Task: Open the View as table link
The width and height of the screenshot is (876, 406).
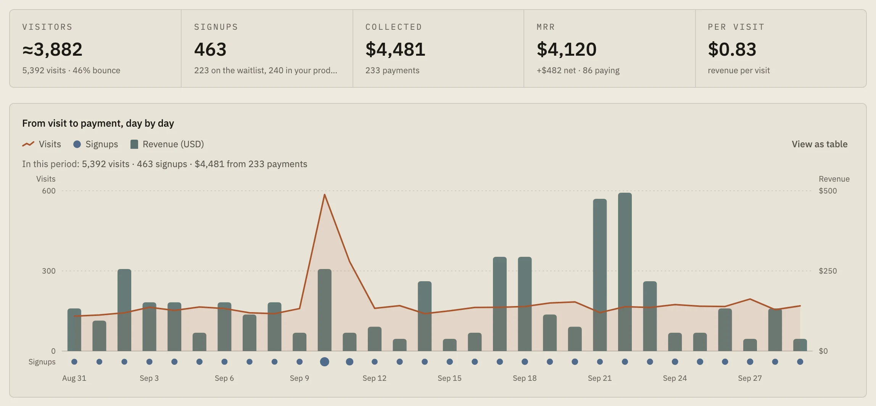Action: pyautogui.click(x=820, y=144)
